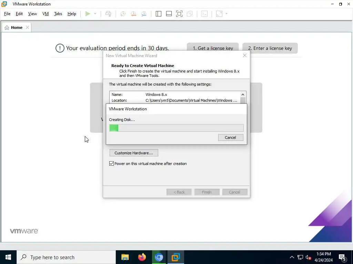Open the notification center icon
353x264 pixels.
pyautogui.click(x=342, y=257)
